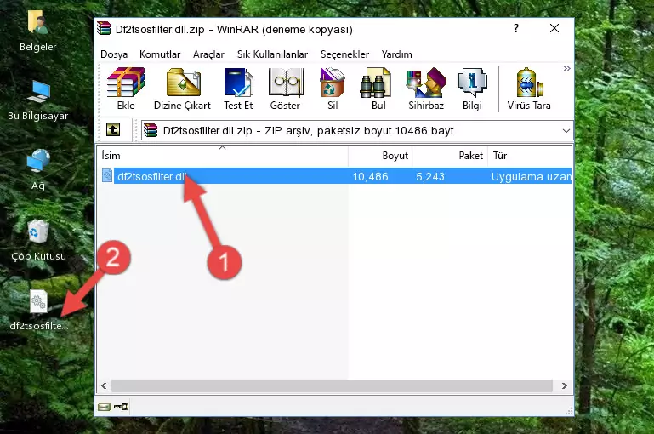Go up one folder level
The image size is (654, 434).
(113, 130)
